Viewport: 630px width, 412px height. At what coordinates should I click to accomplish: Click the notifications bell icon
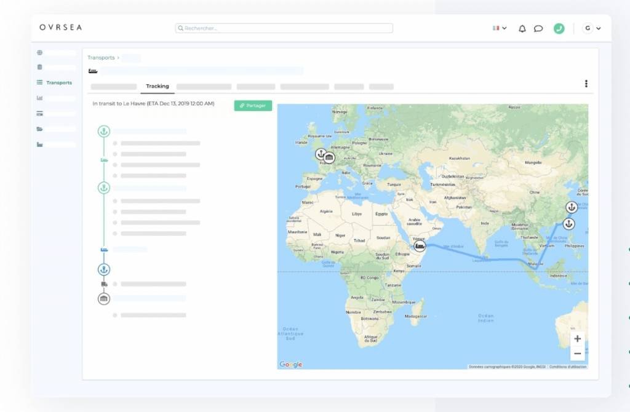(x=522, y=28)
